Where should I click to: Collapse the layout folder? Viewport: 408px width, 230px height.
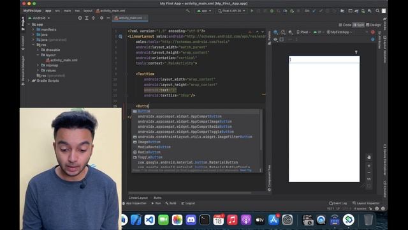coord(38,55)
